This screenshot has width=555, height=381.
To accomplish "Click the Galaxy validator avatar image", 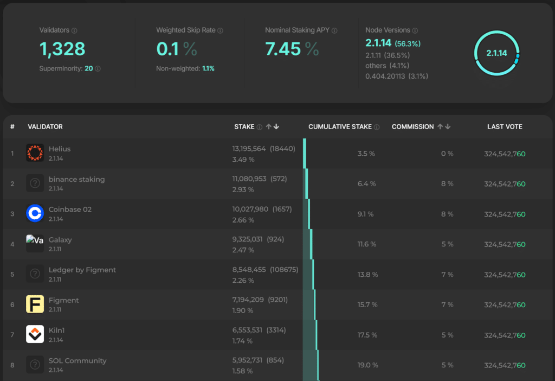I will pos(35,244).
